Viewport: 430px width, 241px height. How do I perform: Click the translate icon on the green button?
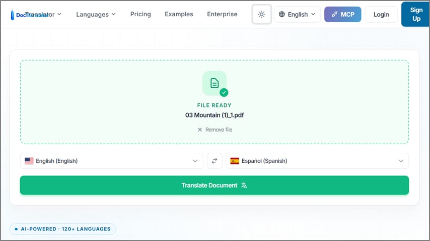click(x=244, y=186)
